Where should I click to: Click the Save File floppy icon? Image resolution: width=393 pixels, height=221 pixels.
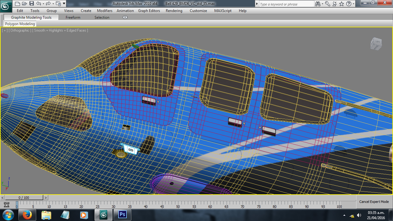pos(32,4)
